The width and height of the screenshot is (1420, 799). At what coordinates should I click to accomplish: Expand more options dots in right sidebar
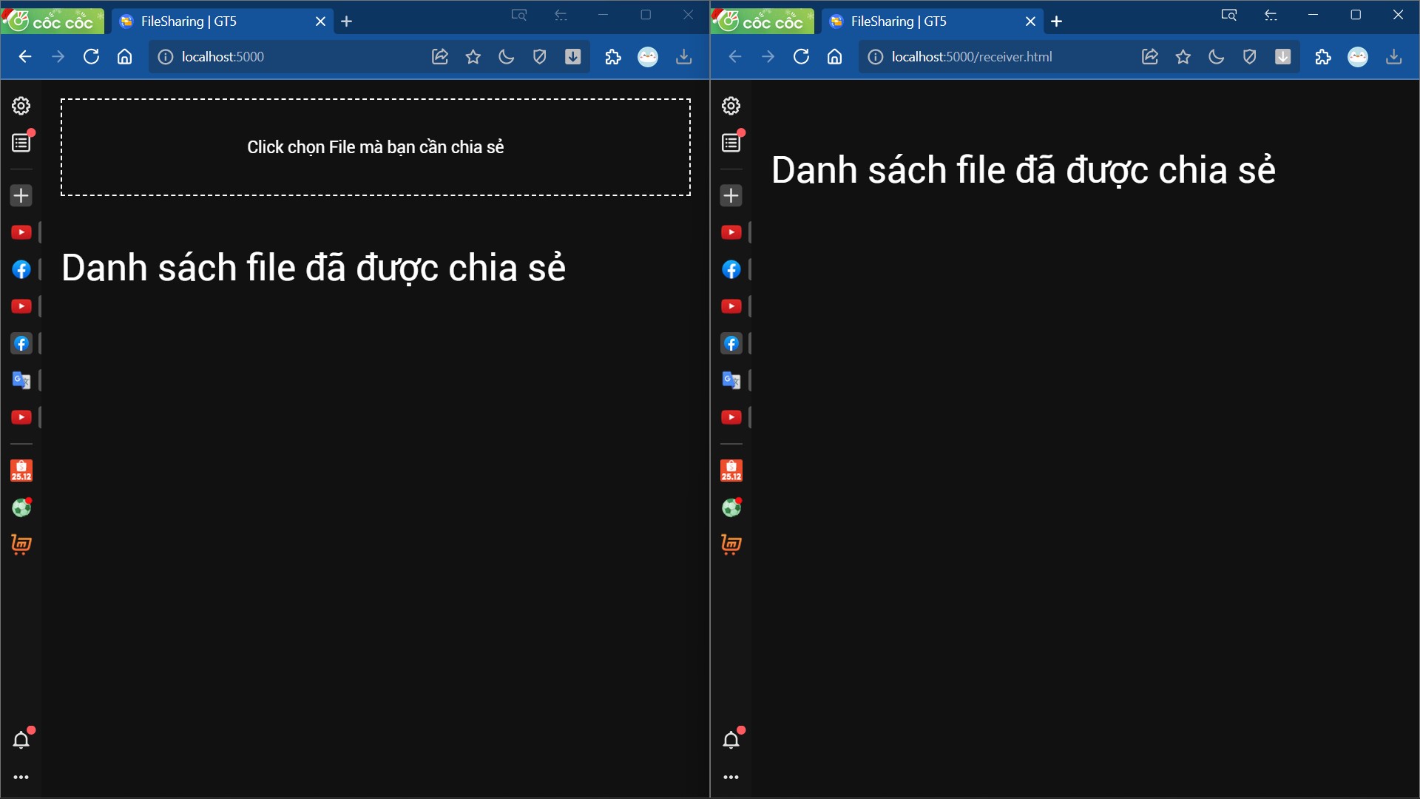(x=731, y=778)
